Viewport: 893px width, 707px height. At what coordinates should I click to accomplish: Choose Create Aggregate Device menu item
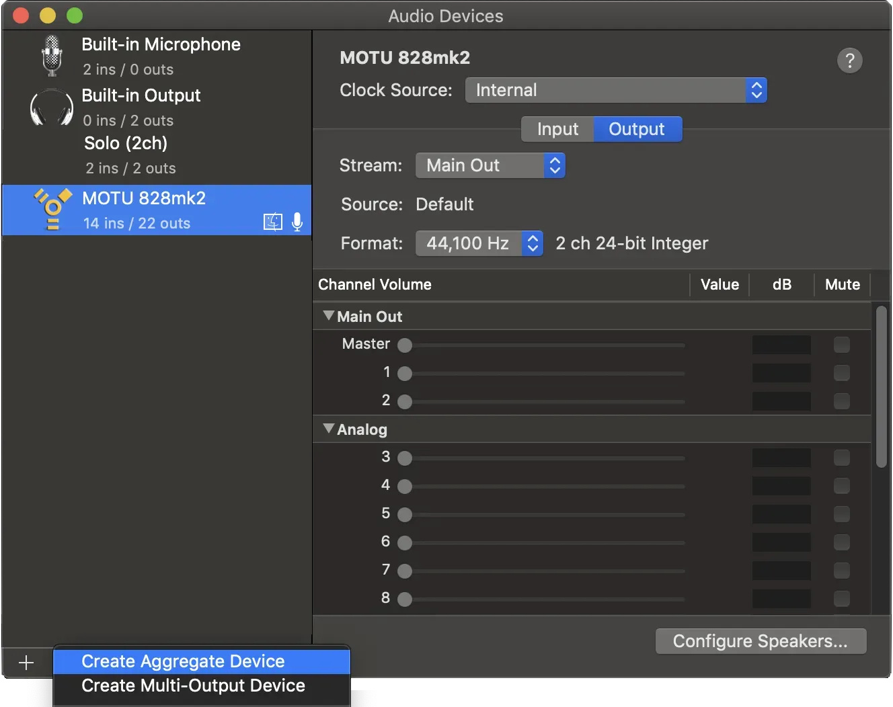(x=183, y=661)
